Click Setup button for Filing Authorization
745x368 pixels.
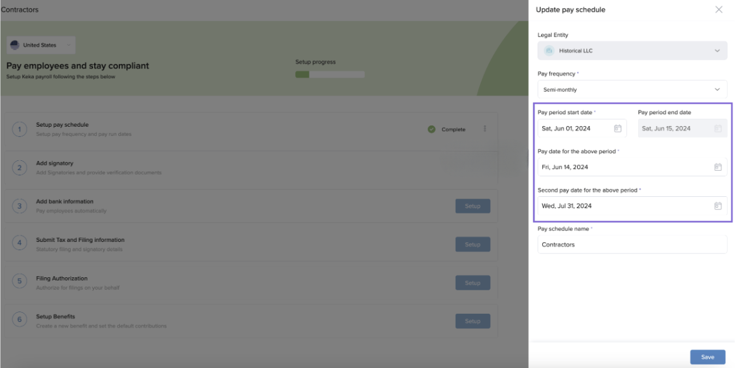pos(472,283)
